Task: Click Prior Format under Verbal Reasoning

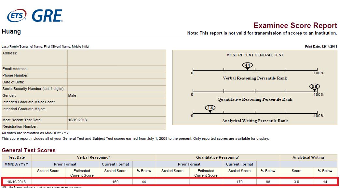Action: coord(65,164)
